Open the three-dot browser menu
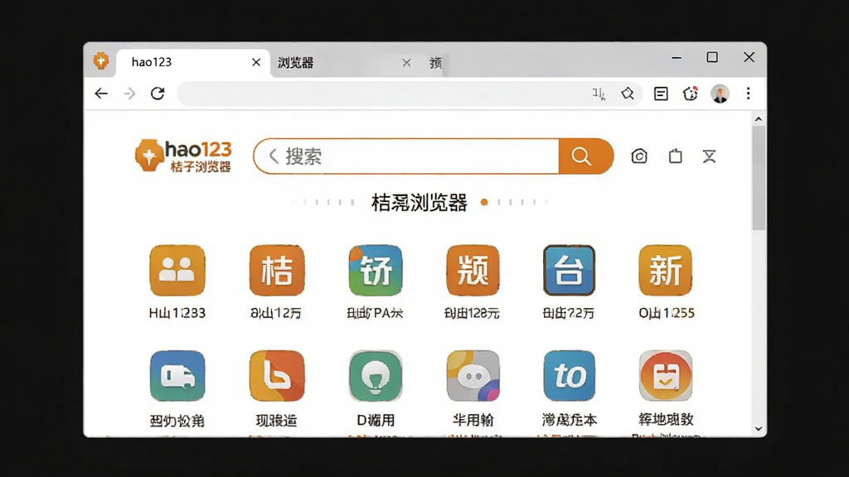This screenshot has height=477, width=849. click(x=749, y=94)
